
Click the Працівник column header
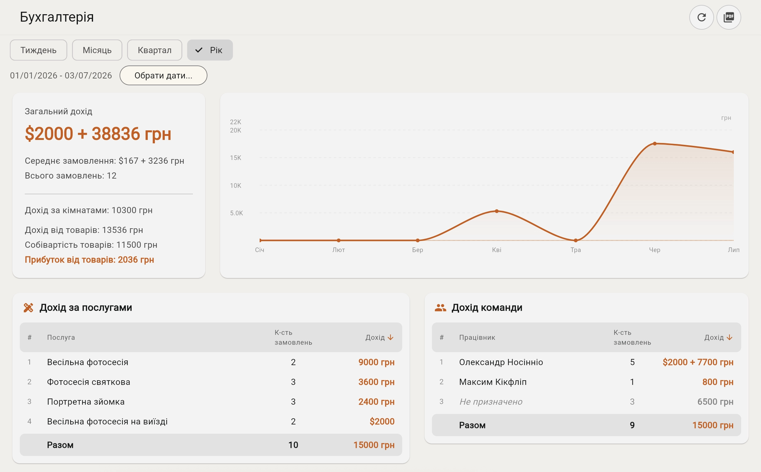click(x=477, y=337)
